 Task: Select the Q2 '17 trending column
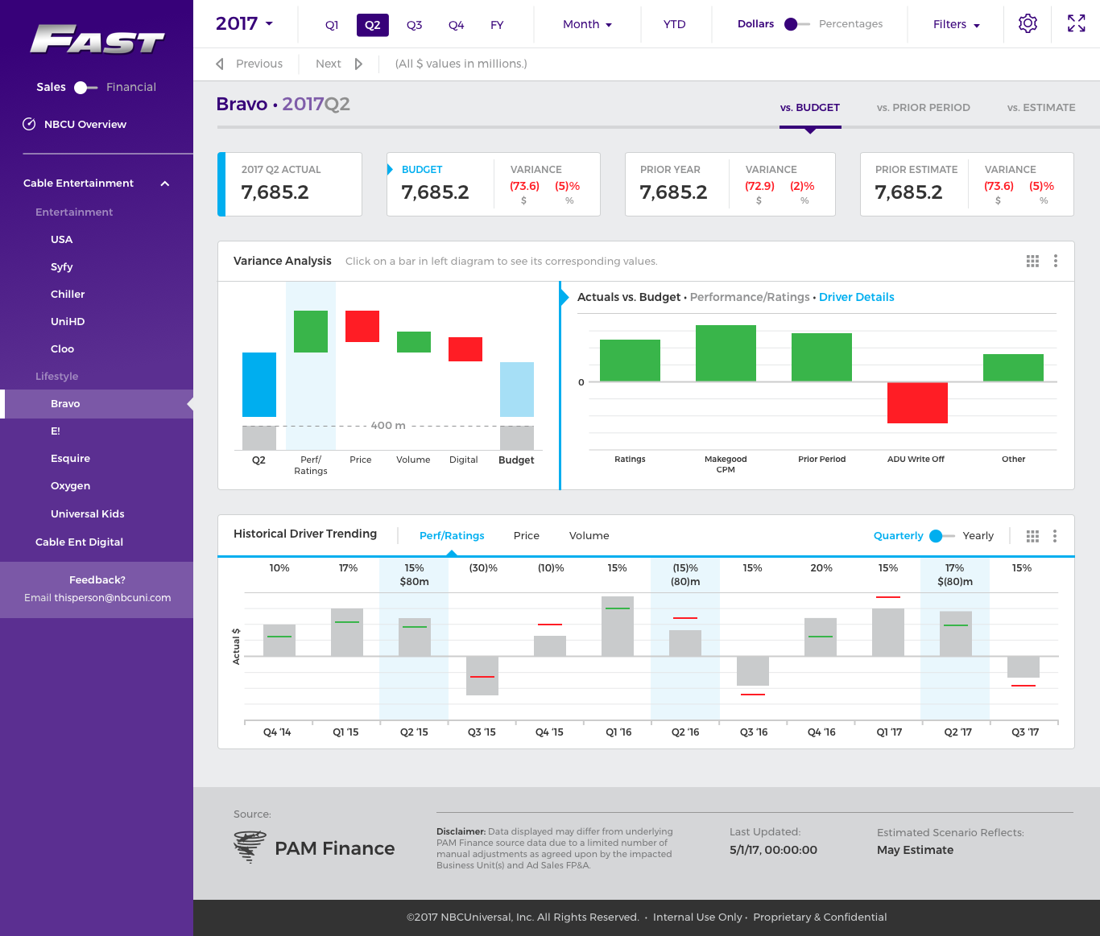(955, 640)
